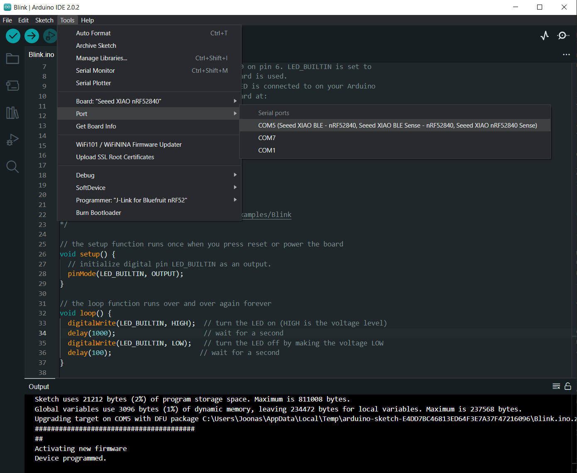
Task: Click the Arduino IDE title bar logo
Action: pyautogui.click(x=7, y=7)
